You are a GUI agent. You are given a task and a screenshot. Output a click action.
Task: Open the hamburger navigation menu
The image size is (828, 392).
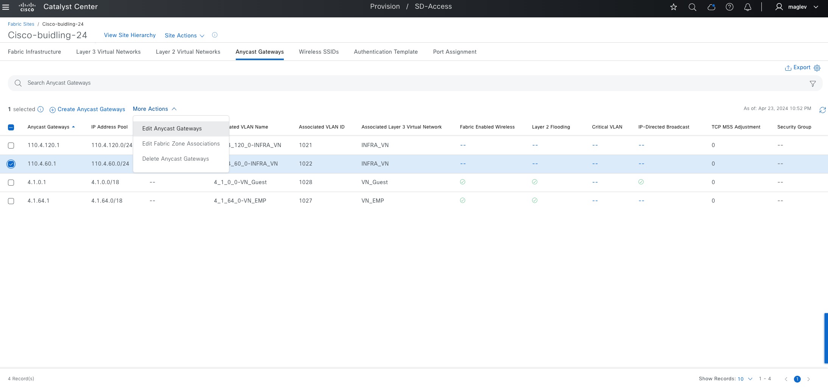coord(6,7)
